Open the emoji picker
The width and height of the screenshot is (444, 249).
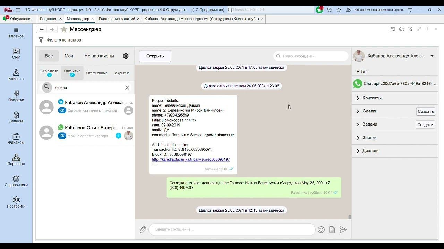pyautogui.click(x=321, y=230)
